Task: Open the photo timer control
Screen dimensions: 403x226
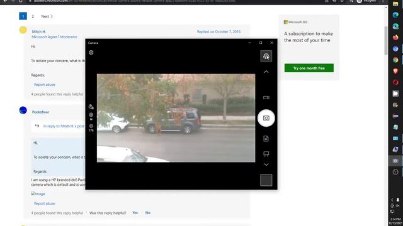Action: 91,107
